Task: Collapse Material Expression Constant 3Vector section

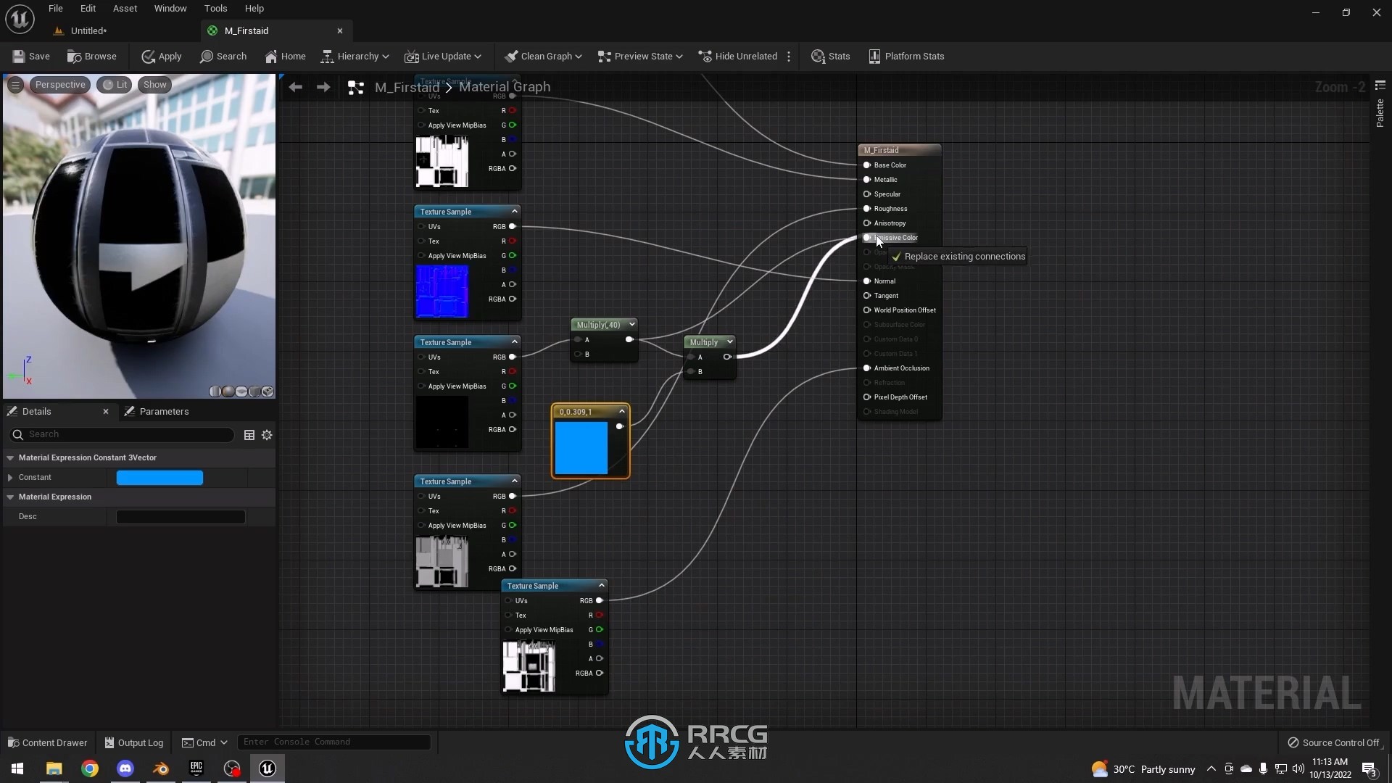Action: pos(10,458)
